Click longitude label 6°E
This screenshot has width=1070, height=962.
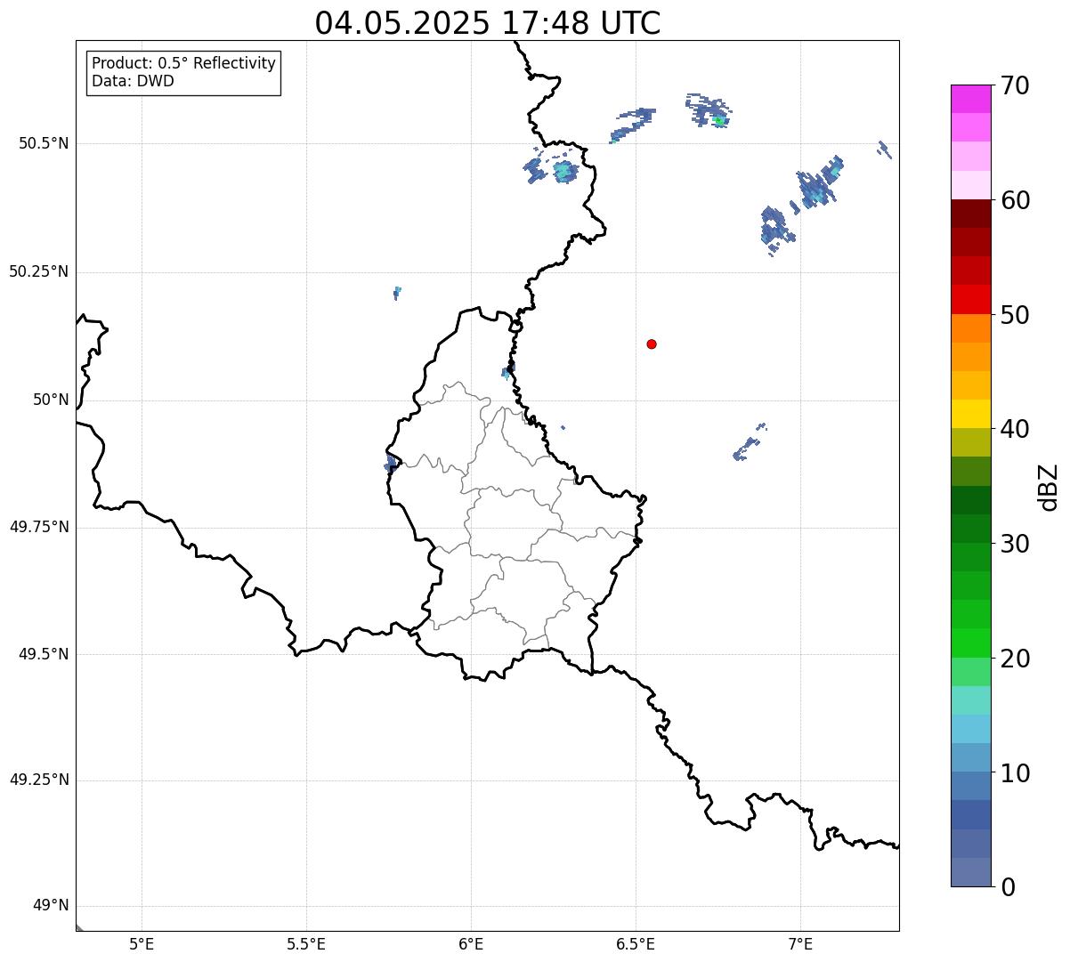(471, 943)
